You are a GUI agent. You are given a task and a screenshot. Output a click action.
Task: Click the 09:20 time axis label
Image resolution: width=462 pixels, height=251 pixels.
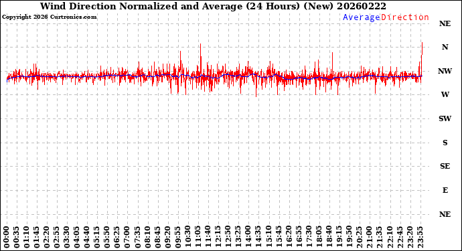click(168, 237)
